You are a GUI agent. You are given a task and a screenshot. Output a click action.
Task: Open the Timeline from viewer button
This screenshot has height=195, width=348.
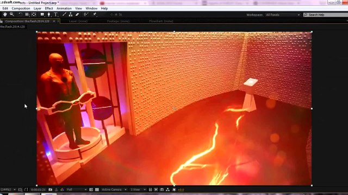pyautogui.click(x=162, y=190)
